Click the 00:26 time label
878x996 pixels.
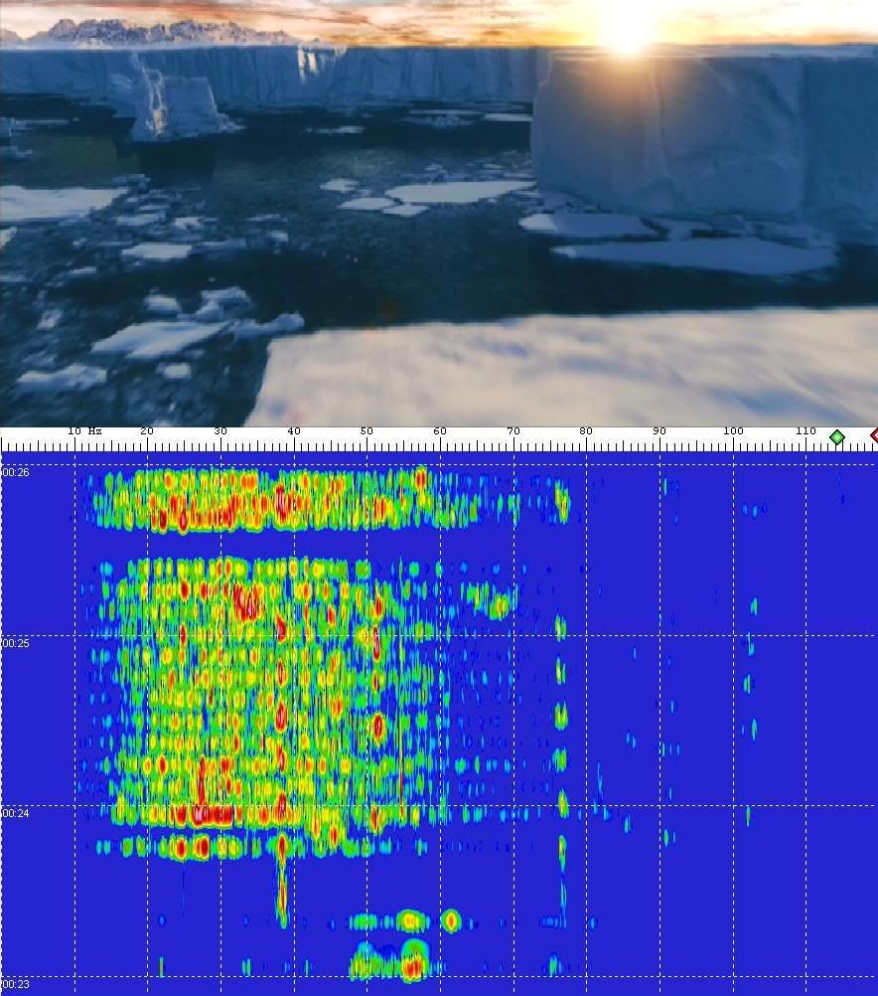[x=16, y=472]
